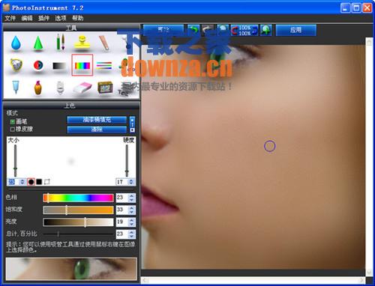Click the green undo arrow
The height and width of the screenshot is (286, 375).
[x=193, y=30]
